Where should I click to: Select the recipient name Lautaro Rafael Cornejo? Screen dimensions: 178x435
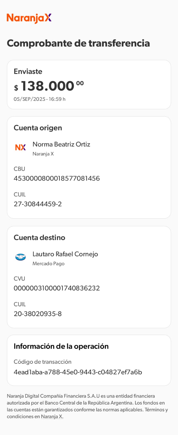click(x=65, y=254)
